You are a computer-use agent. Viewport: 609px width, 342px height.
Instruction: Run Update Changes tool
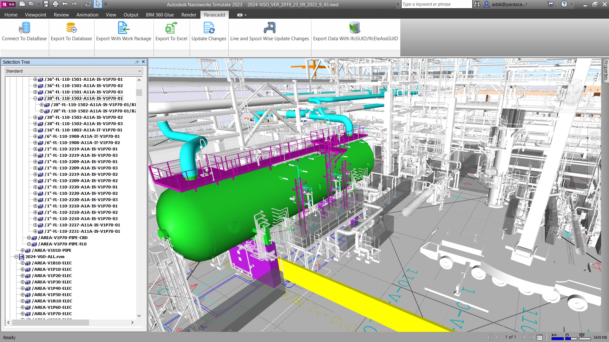(209, 28)
